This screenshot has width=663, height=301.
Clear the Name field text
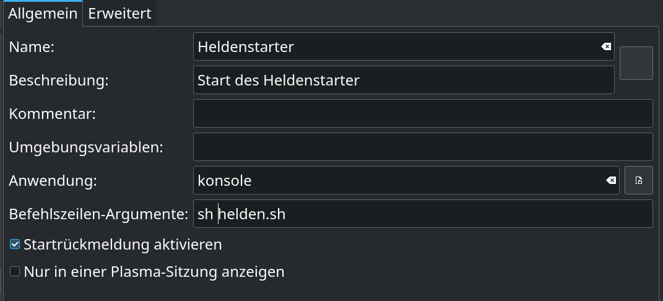click(x=606, y=46)
